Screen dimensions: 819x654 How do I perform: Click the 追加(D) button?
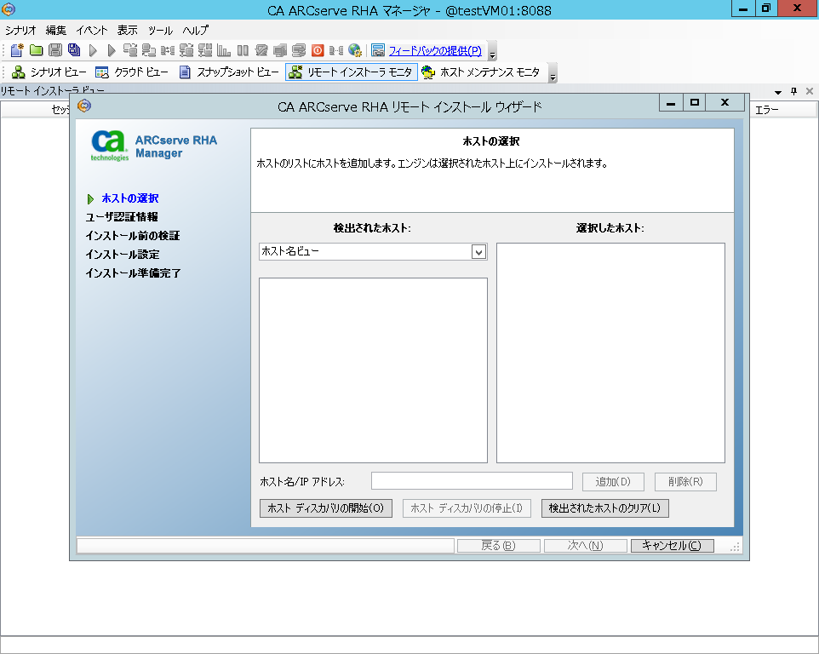(x=613, y=482)
